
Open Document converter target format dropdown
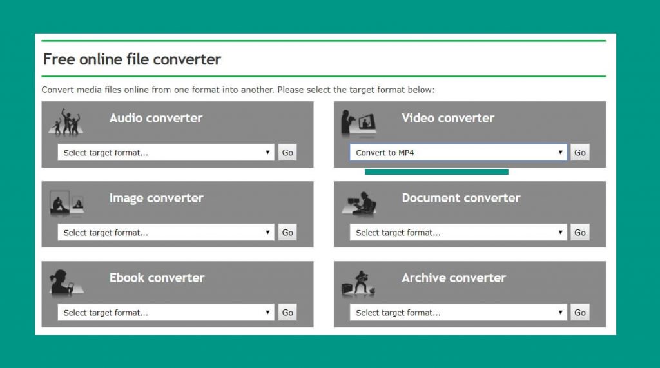[458, 233]
